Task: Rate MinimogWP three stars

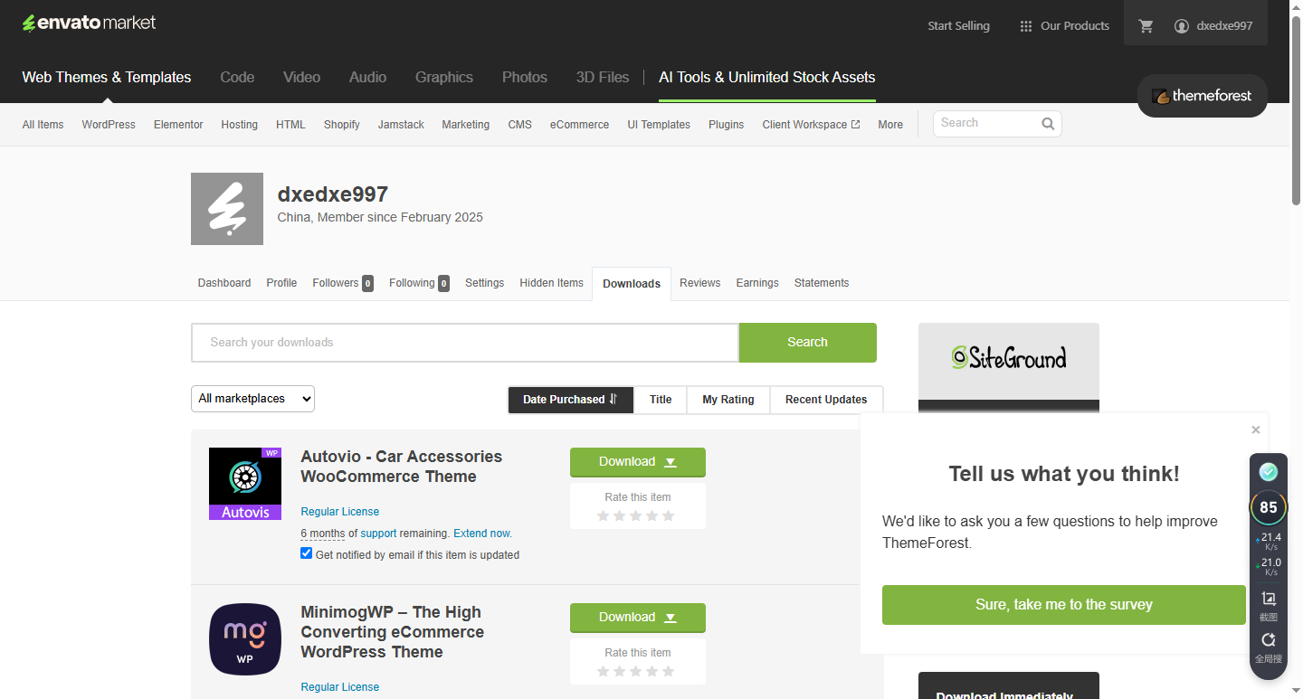Action: (635, 671)
